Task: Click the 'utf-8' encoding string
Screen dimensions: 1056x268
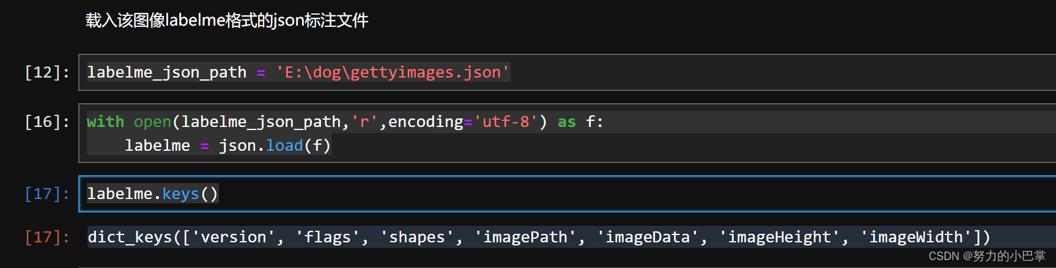Action: (x=505, y=122)
